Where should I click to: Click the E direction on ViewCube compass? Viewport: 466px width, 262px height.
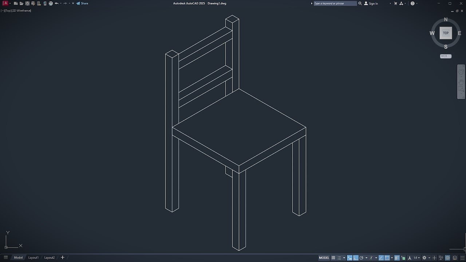pyautogui.click(x=459, y=33)
